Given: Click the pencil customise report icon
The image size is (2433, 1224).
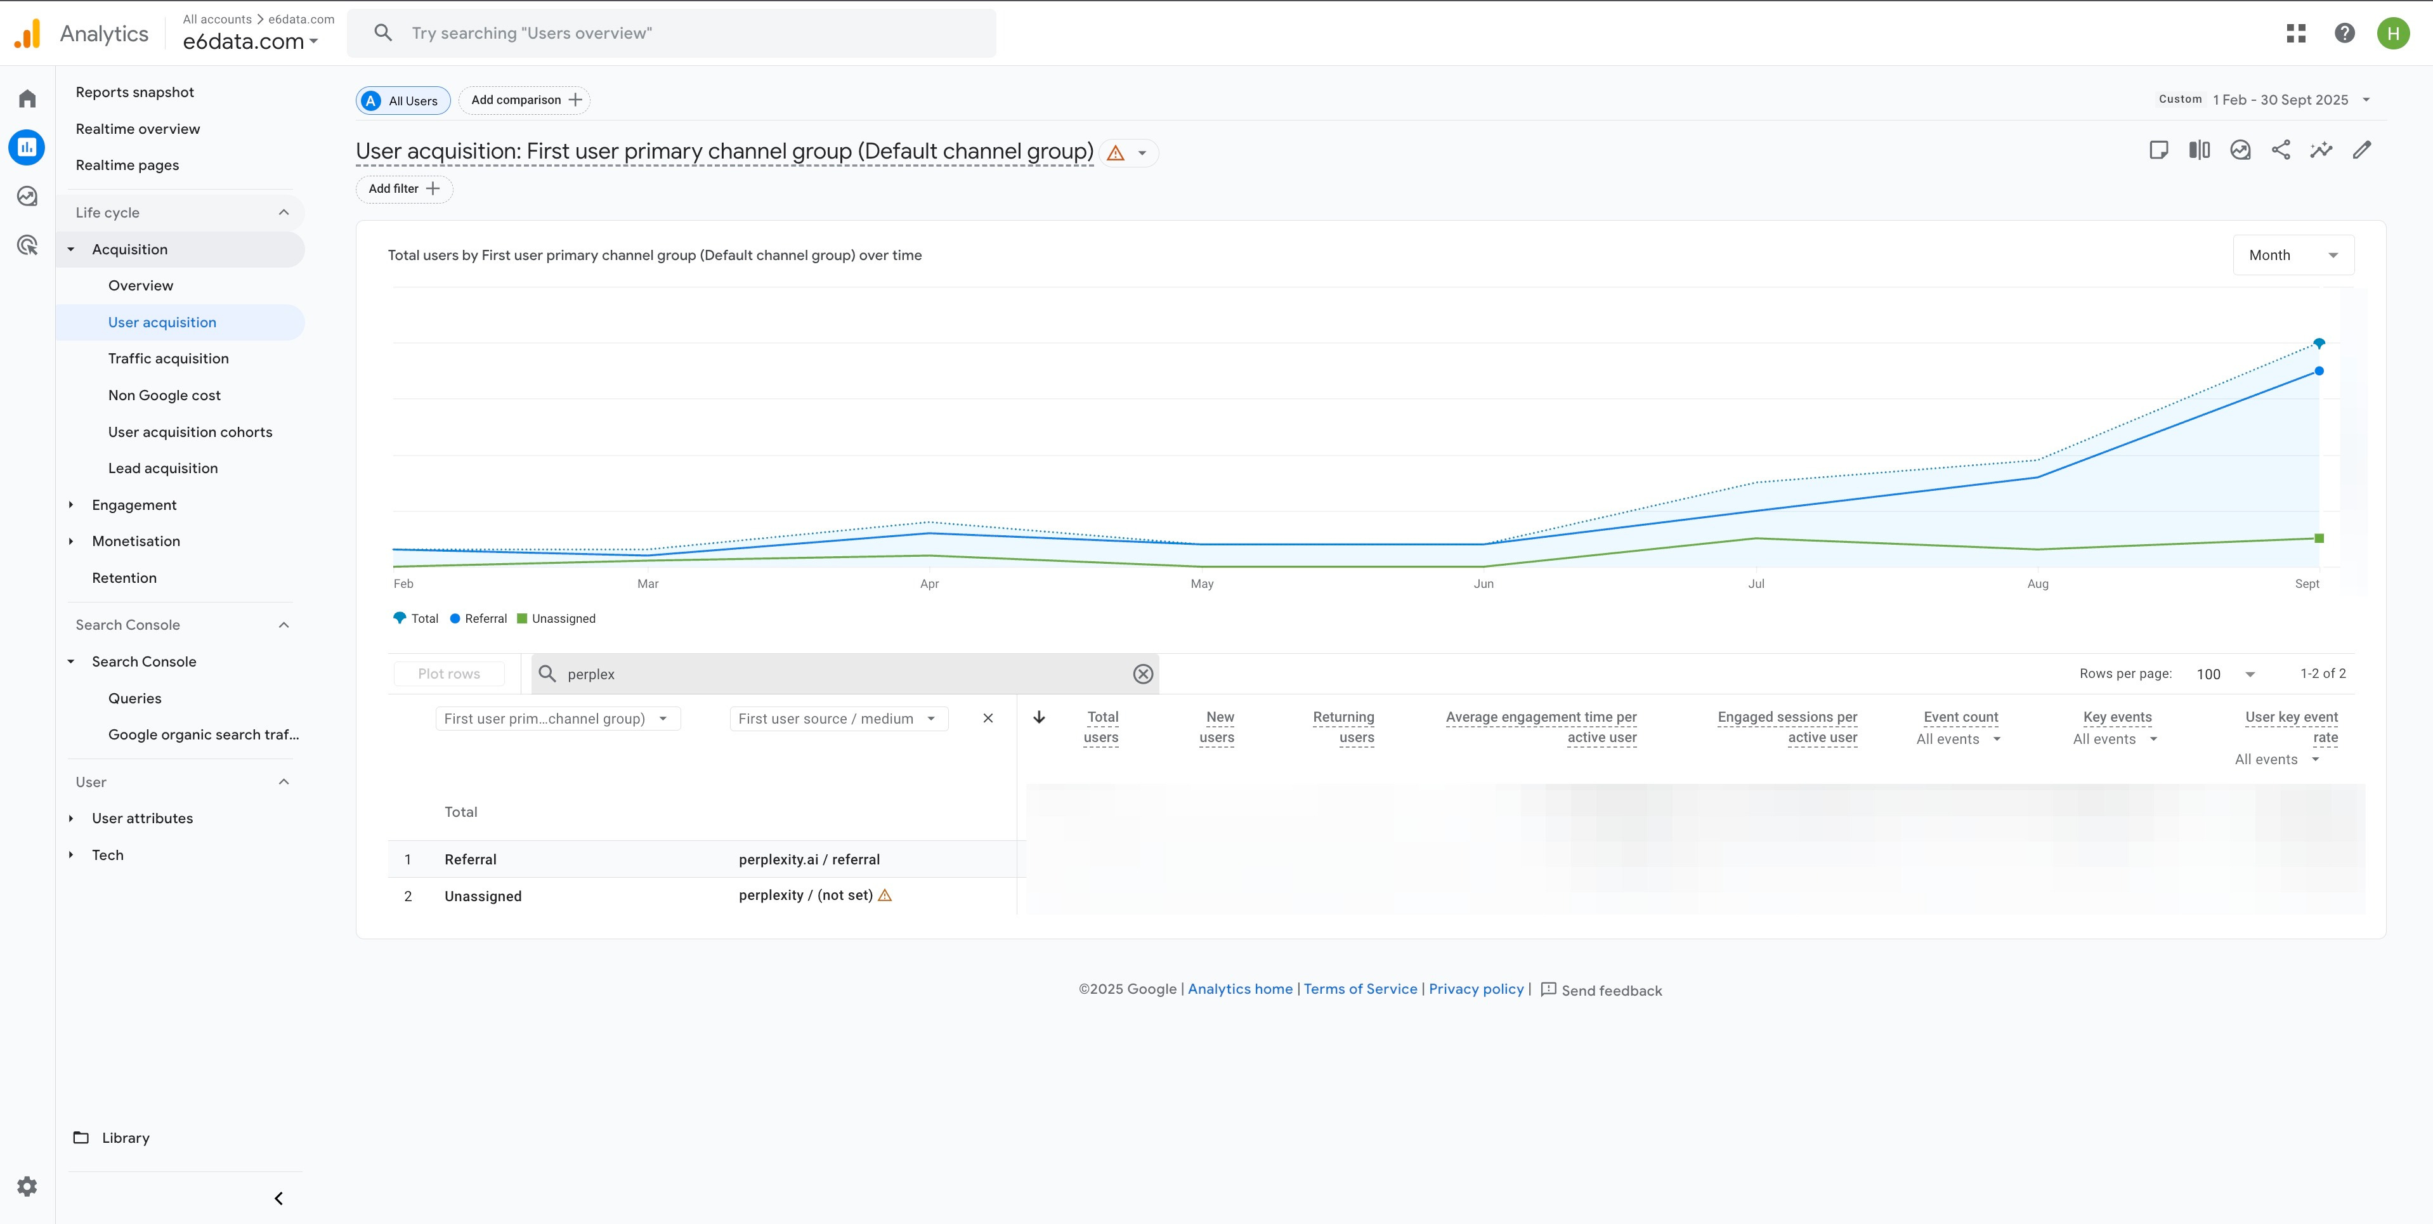Looking at the screenshot, I should pos(2361,150).
